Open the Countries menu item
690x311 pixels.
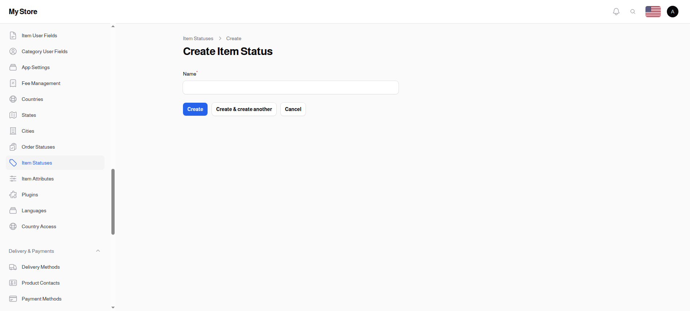(x=55, y=99)
